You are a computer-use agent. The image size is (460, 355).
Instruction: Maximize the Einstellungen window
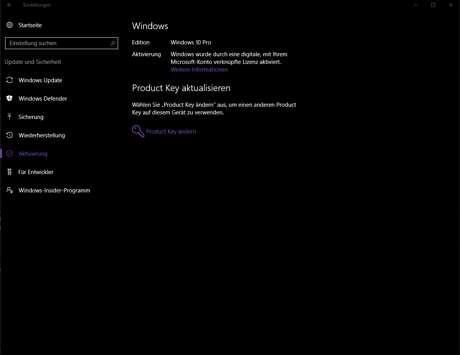coord(433,5)
